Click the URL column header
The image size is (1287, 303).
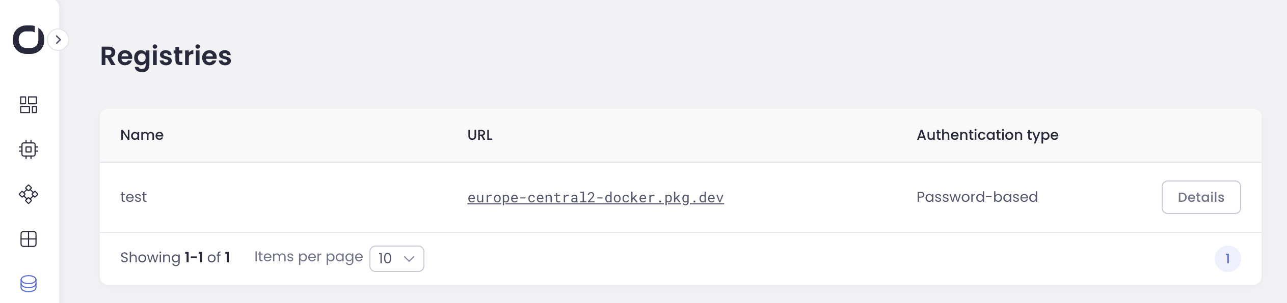[x=479, y=135]
